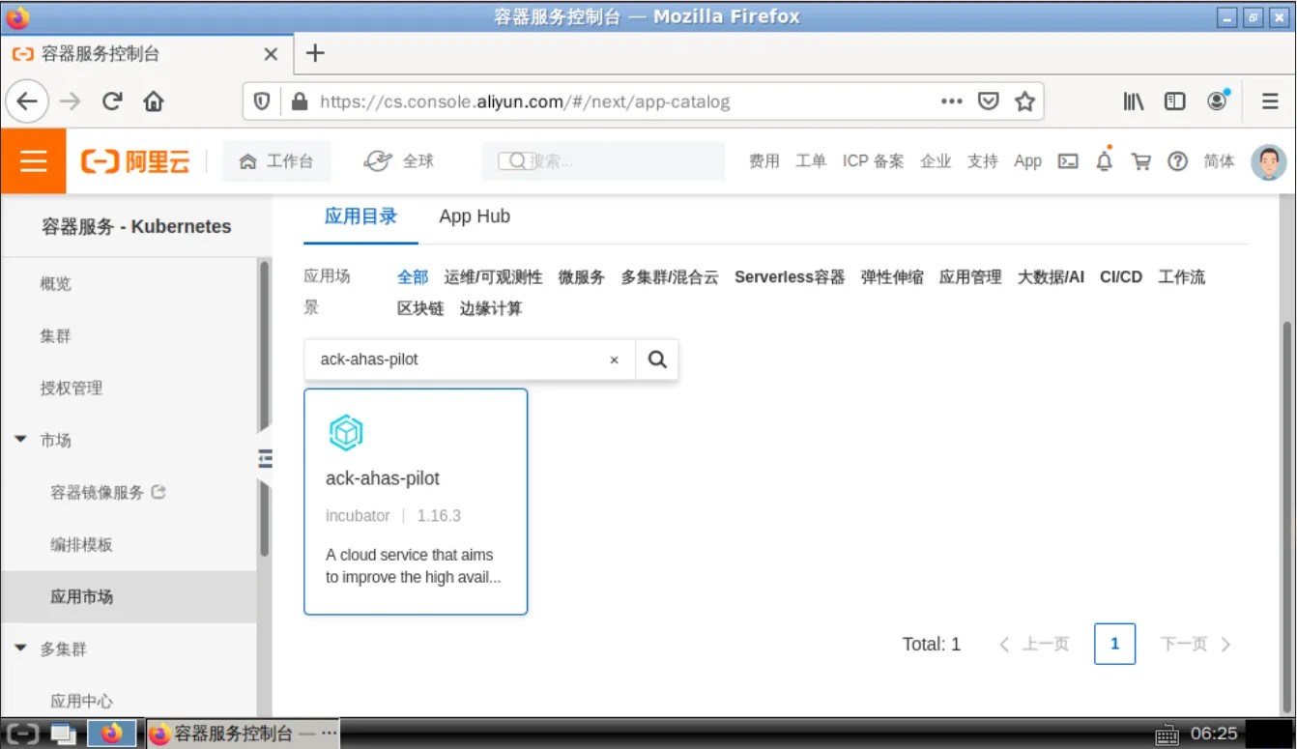The height and width of the screenshot is (749, 1297).
Task: Run the app catalog search
Action: [657, 360]
